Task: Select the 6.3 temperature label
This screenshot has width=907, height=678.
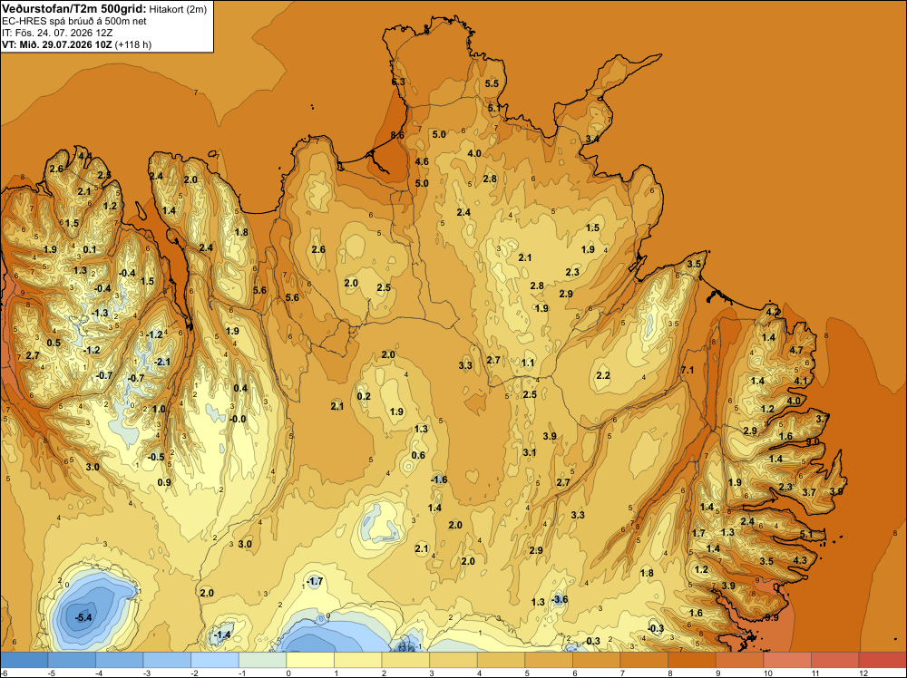Action: coord(398,82)
